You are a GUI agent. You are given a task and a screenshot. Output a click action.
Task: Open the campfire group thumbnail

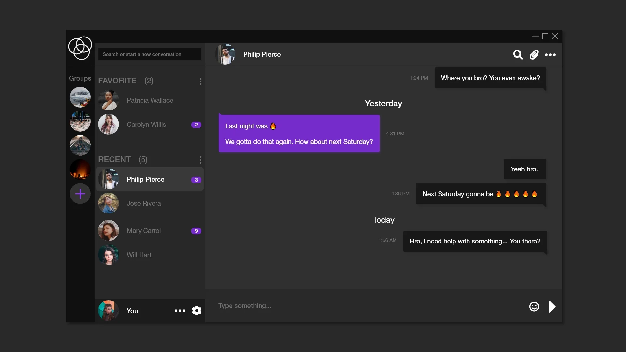(x=80, y=169)
